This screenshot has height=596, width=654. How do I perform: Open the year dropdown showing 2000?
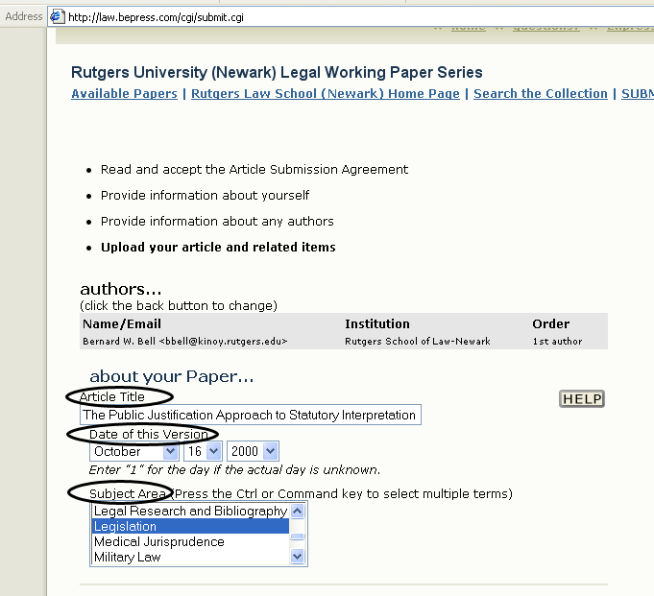(x=253, y=451)
